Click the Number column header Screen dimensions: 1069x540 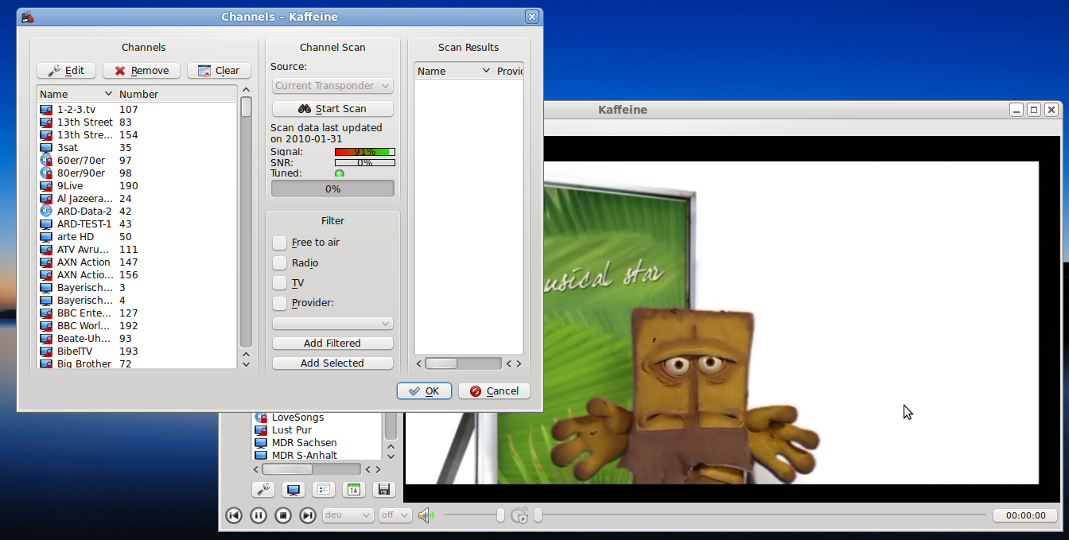pos(177,94)
